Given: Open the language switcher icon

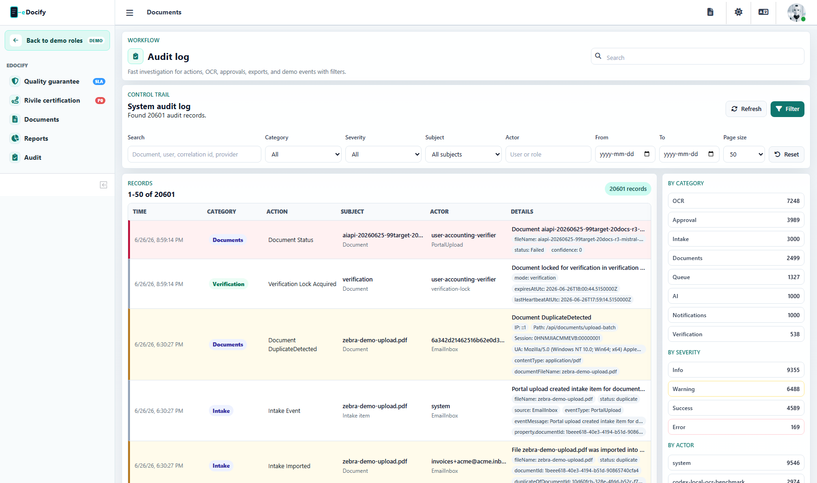Looking at the screenshot, I should click(764, 12).
